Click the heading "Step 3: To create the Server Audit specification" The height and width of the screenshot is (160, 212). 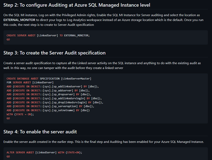[54, 53]
